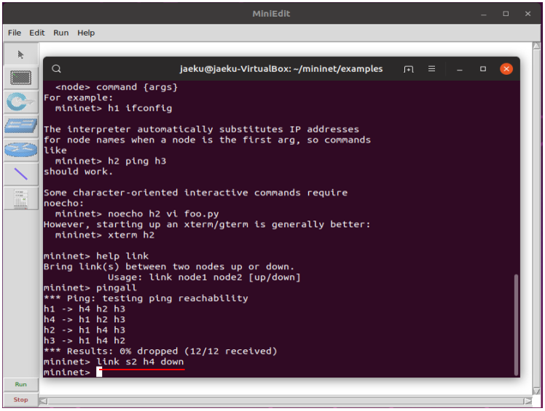Select the Legacy Switch tool
Image resolution: width=545 pixels, height=411 pixels.
pos(21,126)
